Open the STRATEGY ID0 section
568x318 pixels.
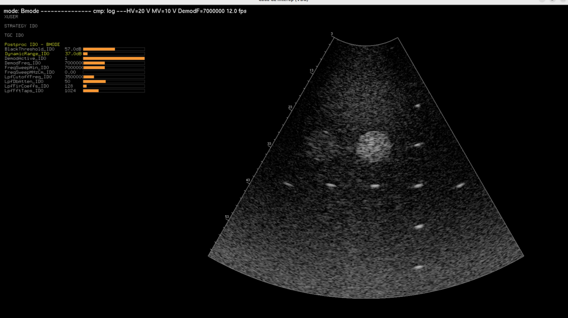[x=21, y=26]
